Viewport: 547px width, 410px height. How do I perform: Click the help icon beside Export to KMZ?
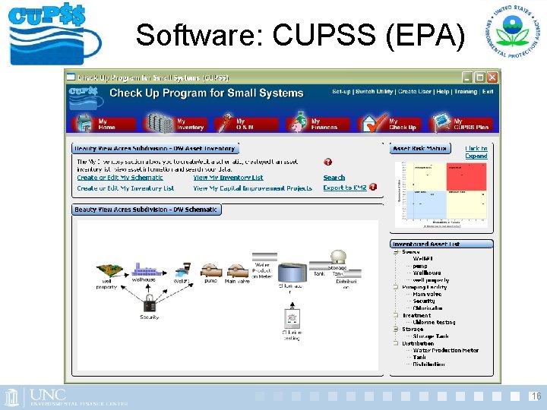373,187
